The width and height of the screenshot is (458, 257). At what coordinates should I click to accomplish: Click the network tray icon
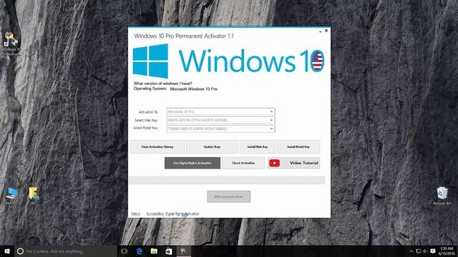pos(418,251)
